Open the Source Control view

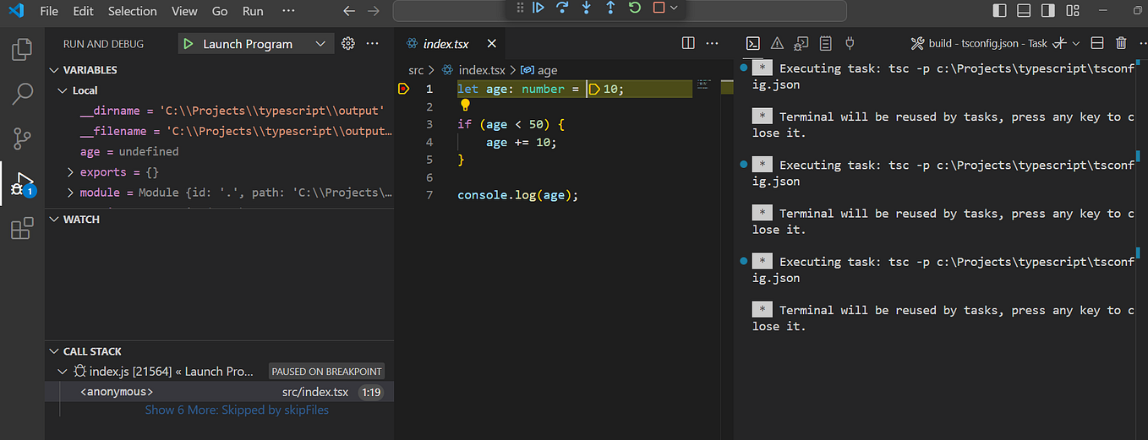click(x=22, y=139)
